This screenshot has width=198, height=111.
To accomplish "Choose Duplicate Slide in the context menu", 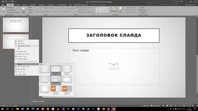I will (x=27, y=54).
